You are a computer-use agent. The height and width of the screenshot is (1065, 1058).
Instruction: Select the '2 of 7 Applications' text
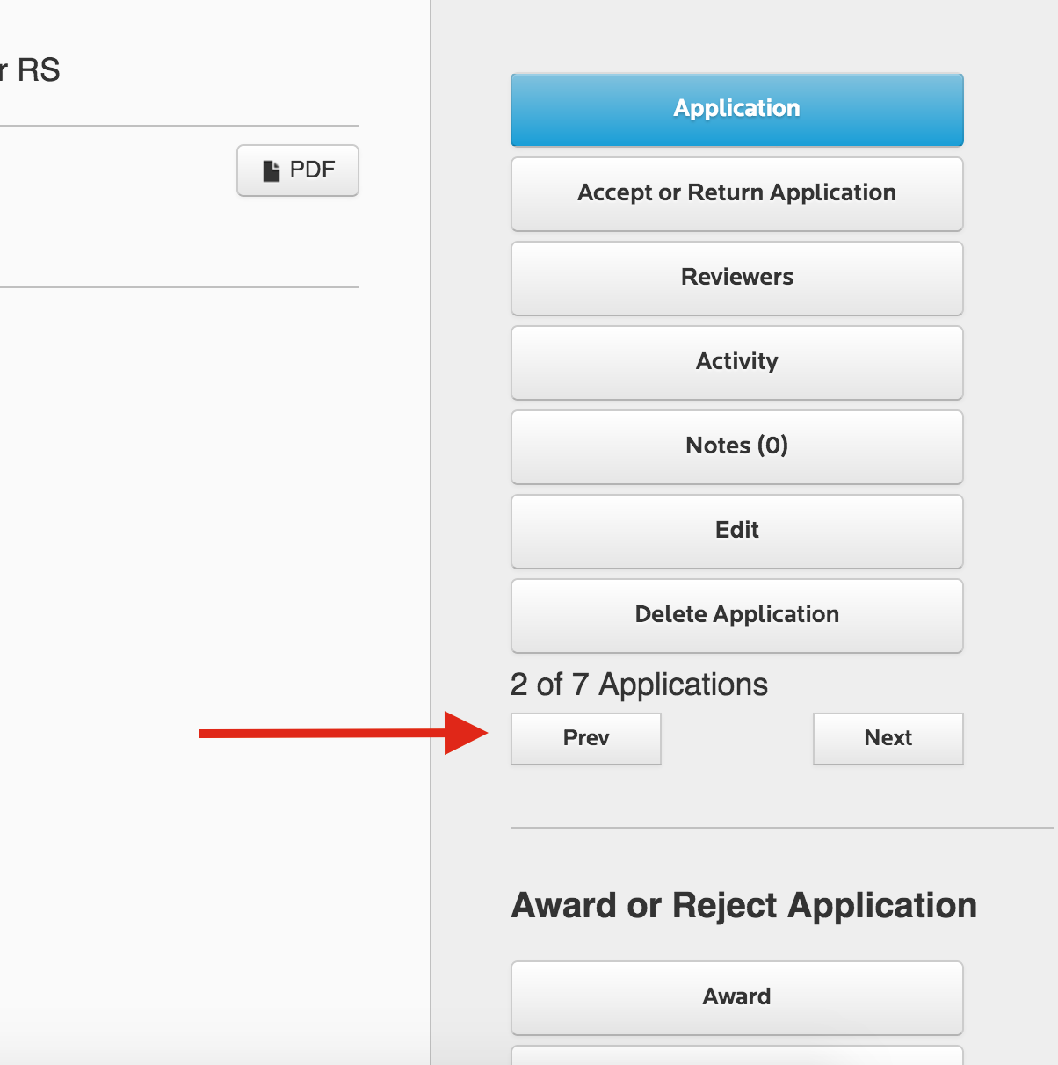[639, 685]
